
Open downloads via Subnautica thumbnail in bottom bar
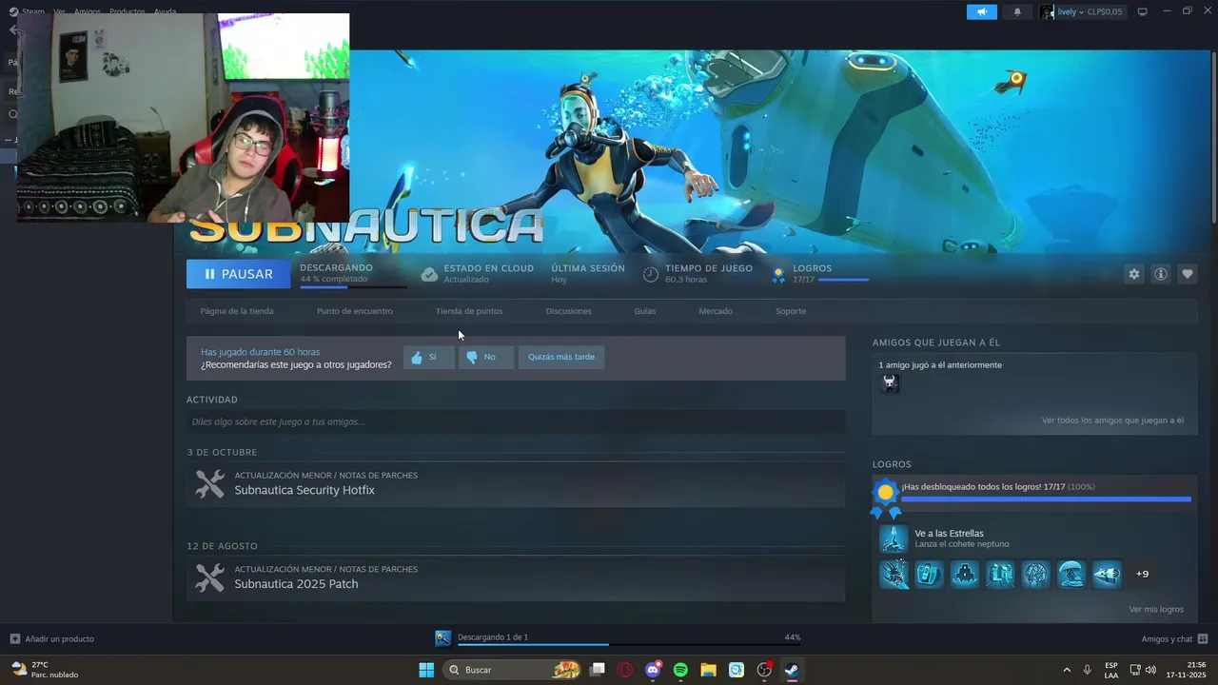coord(442,638)
